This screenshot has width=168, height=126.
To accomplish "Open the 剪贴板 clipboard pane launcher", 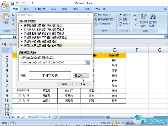I will (x=14, y=31).
